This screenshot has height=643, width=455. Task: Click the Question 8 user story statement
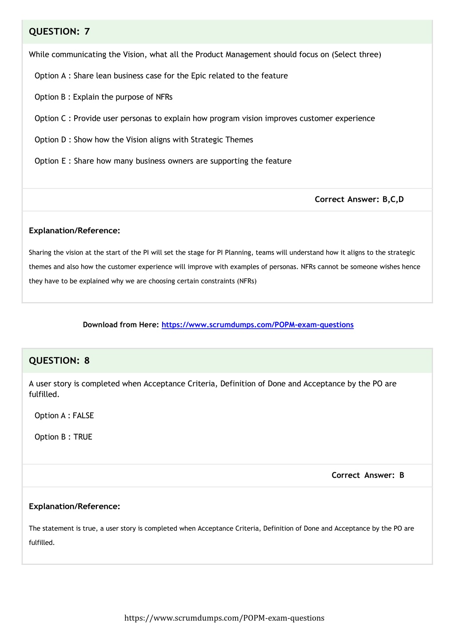[213, 389]
